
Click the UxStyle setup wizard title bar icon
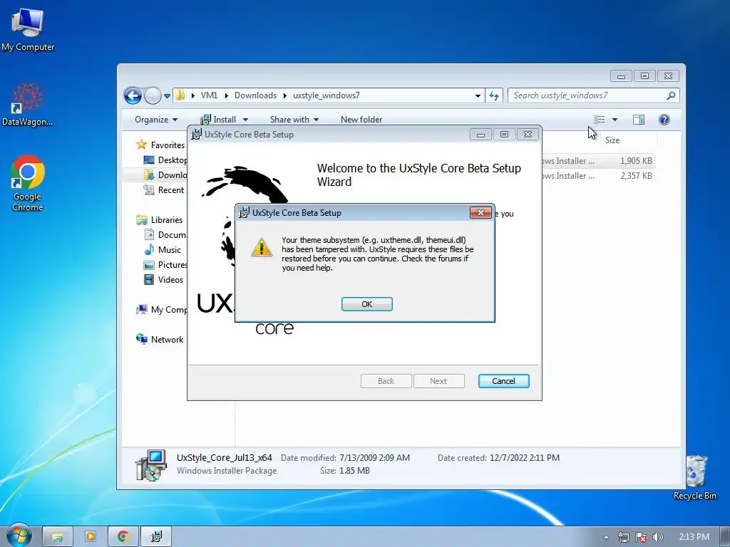(x=197, y=135)
